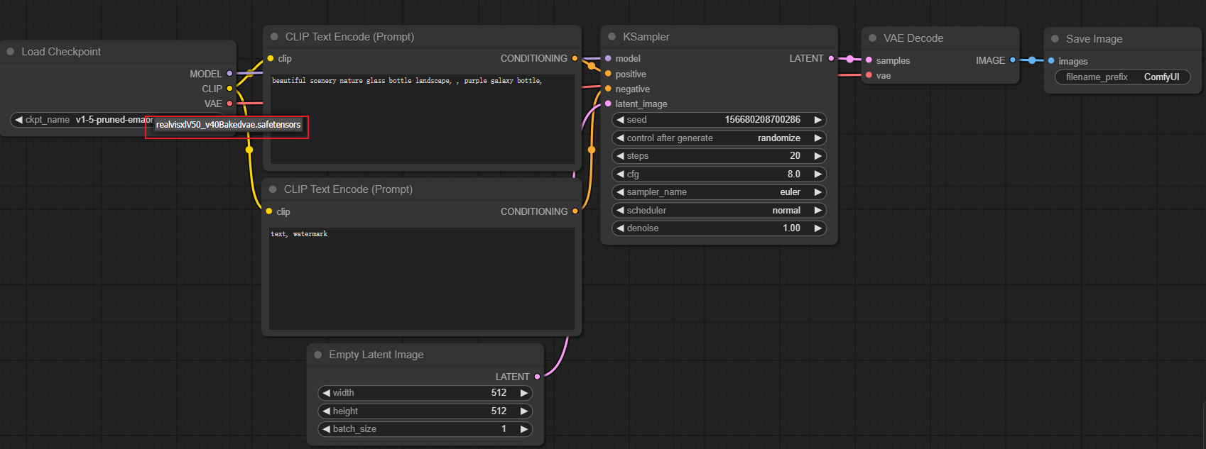
Task: Click the VAE Decode node collapse dot
Action: pyautogui.click(x=872, y=38)
